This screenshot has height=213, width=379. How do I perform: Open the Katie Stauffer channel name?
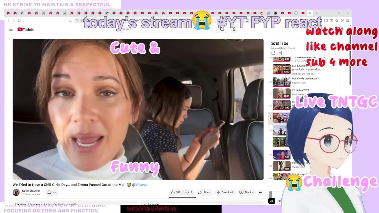(x=31, y=191)
